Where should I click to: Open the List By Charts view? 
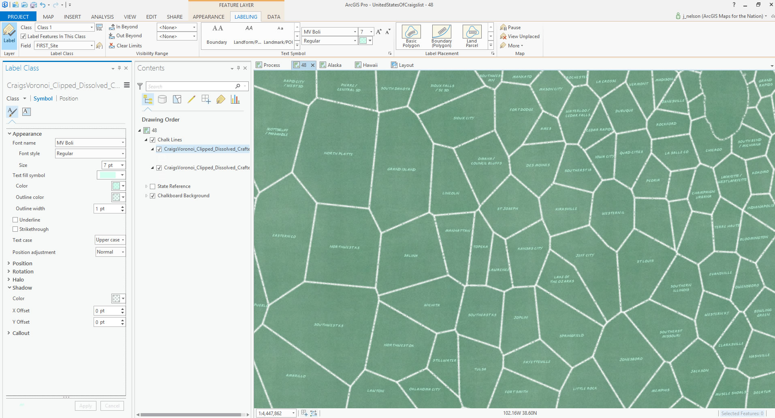pos(235,100)
